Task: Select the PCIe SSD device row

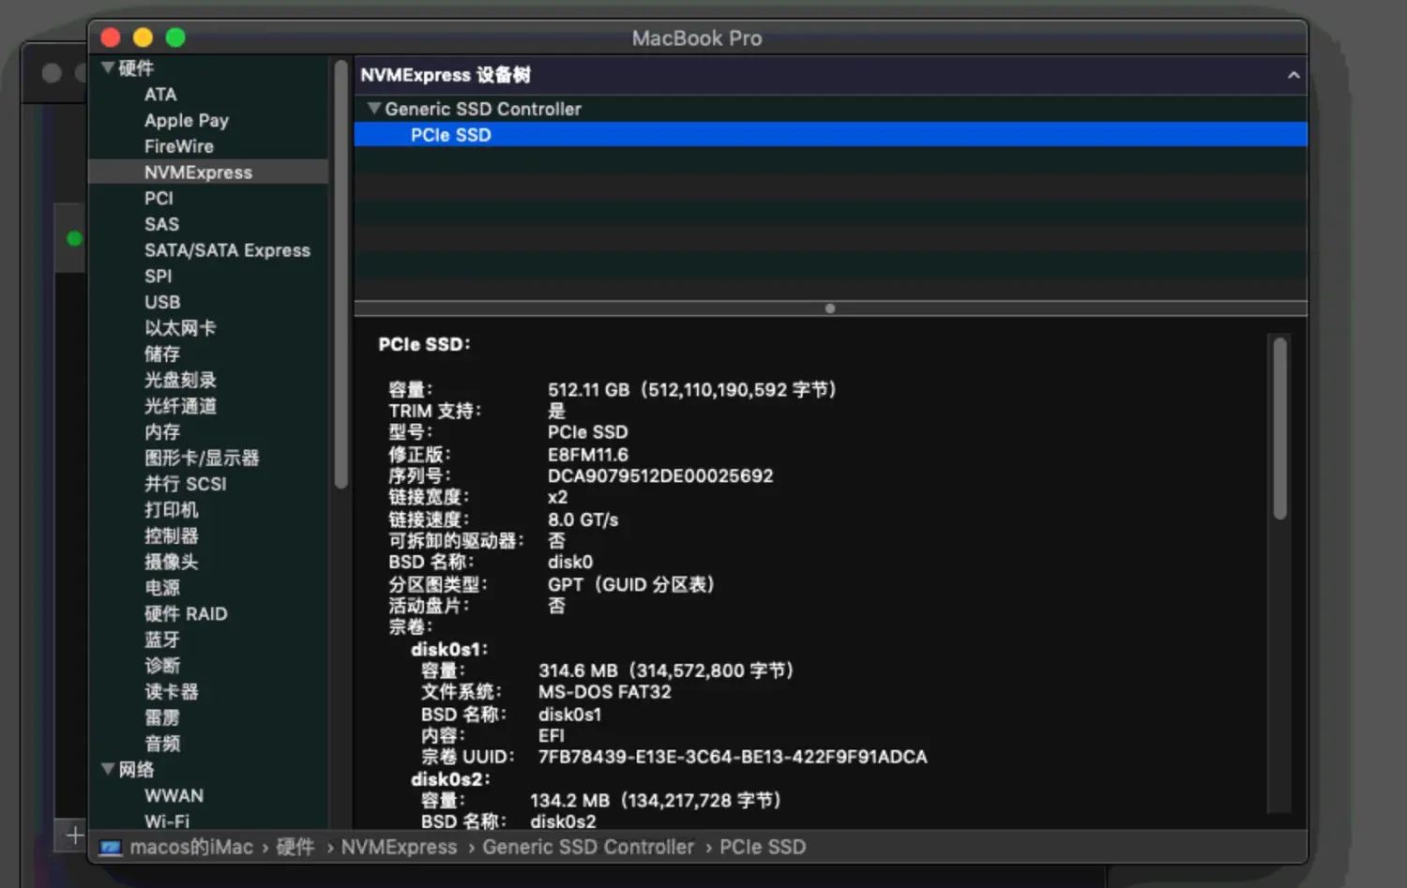Action: point(830,135)
